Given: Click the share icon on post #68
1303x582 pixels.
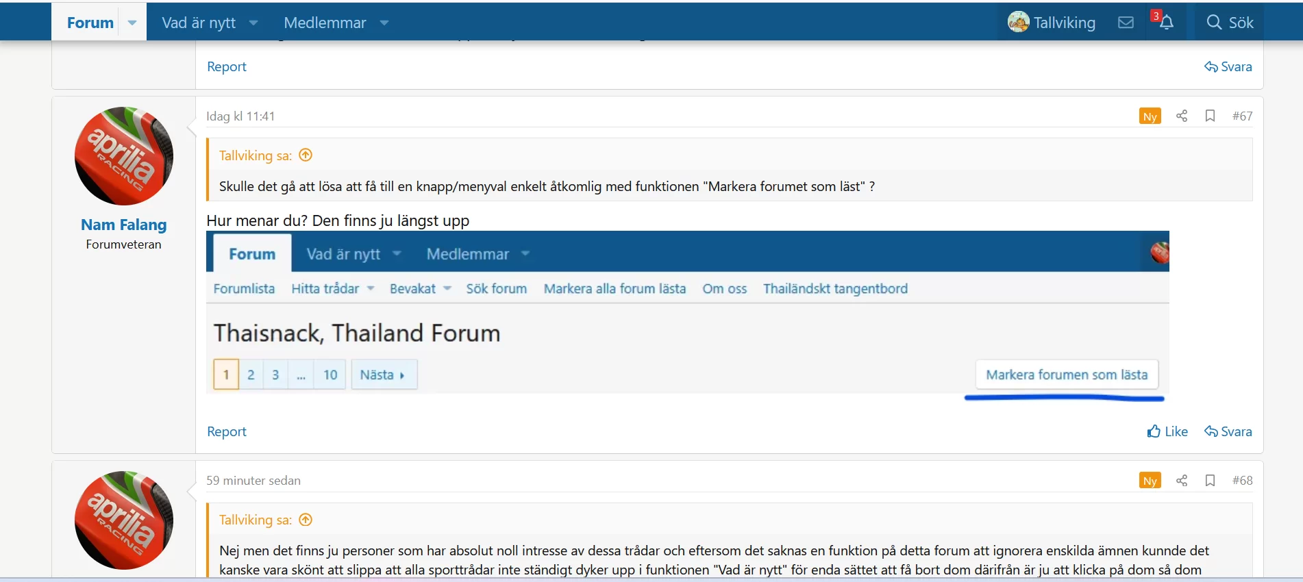Looking at the screenshot, I should pyautogui.click(x=1182, y=480).
